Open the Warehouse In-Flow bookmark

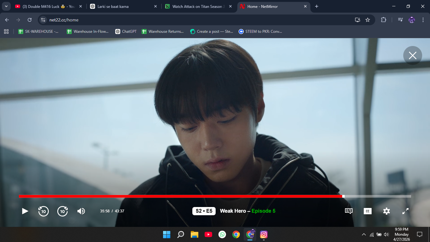(88, 32)
